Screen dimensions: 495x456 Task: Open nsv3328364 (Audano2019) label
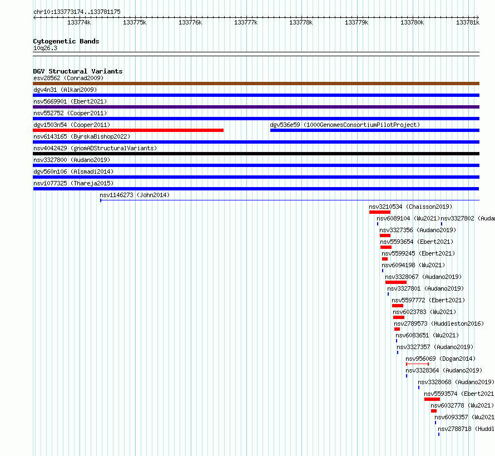444,370
